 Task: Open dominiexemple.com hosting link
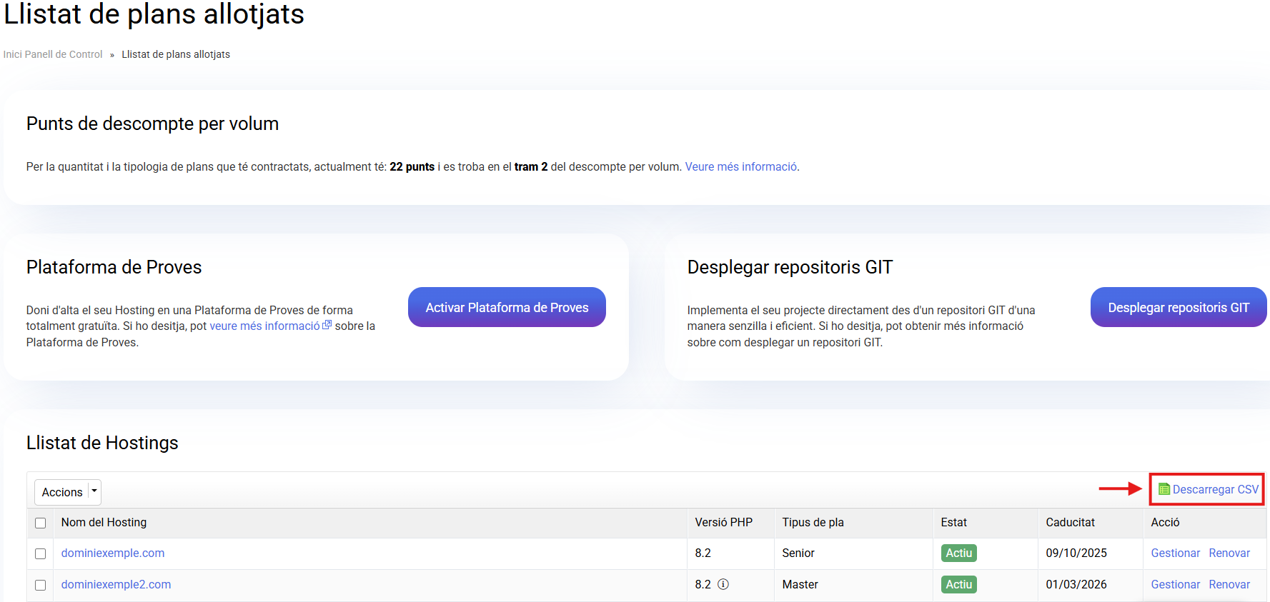(x=113, y=553)
